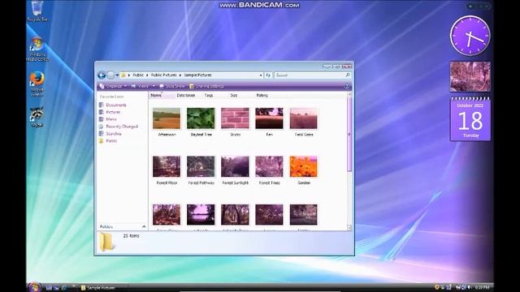
Task: Open Pictures in Favorite Links
Action: pyautogui.click(x=110, y=112)
